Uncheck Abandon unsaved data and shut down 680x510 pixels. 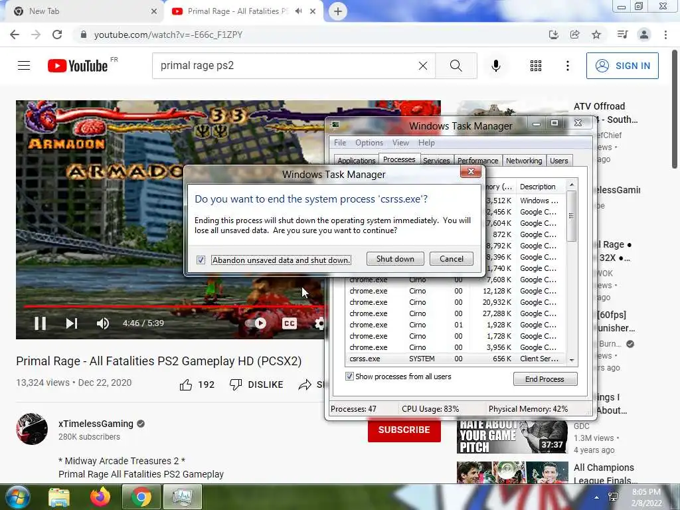click(x=201, y=260)
